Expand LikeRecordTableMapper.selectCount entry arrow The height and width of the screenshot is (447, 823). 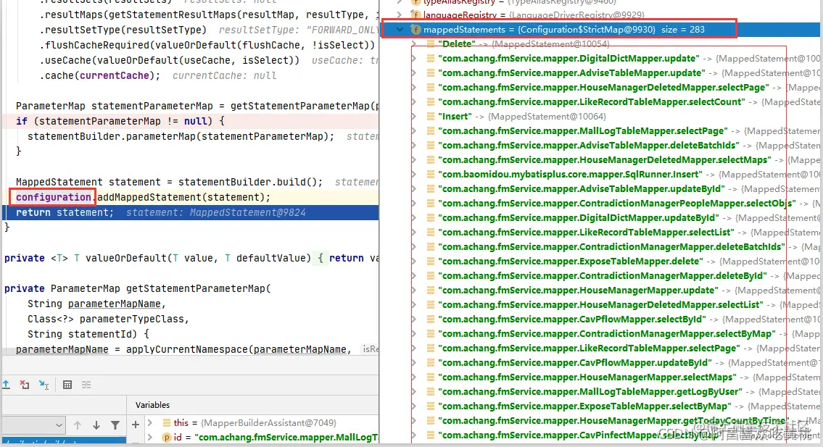[x=414, y=101]
